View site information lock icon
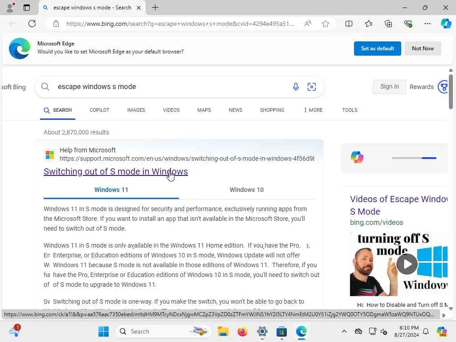The width and height of the screenshot is (456, 342). (56, 24)
